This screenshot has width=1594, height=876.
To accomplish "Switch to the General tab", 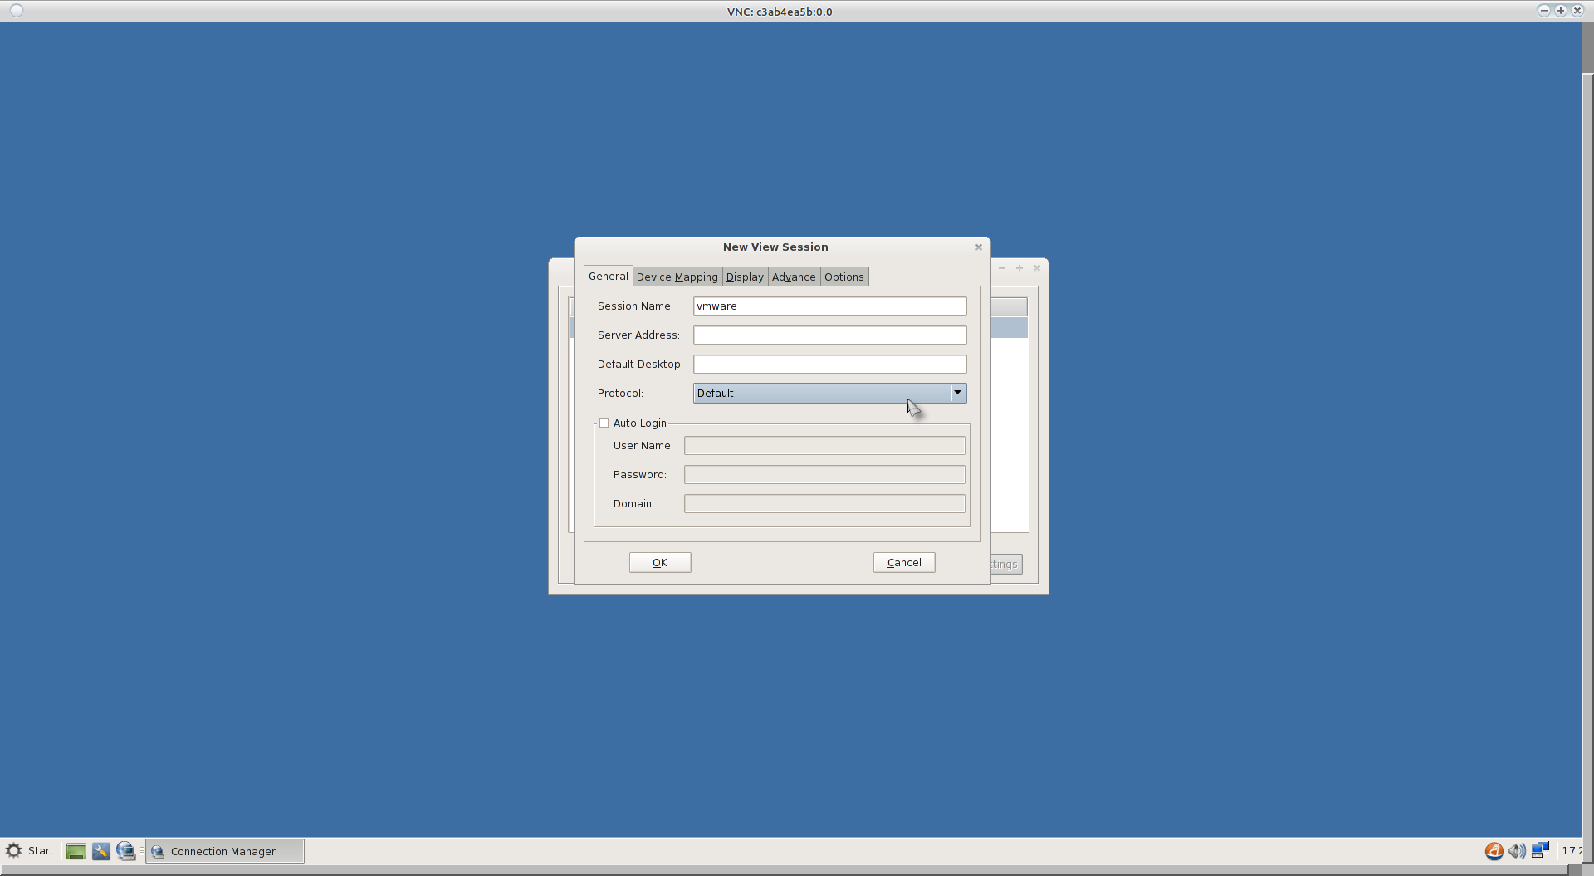I will point(609,276).
